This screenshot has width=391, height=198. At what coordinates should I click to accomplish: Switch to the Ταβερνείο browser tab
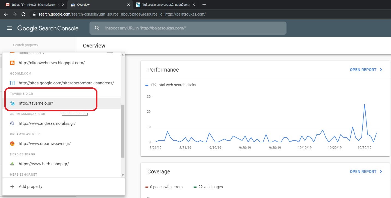[165, 5]
